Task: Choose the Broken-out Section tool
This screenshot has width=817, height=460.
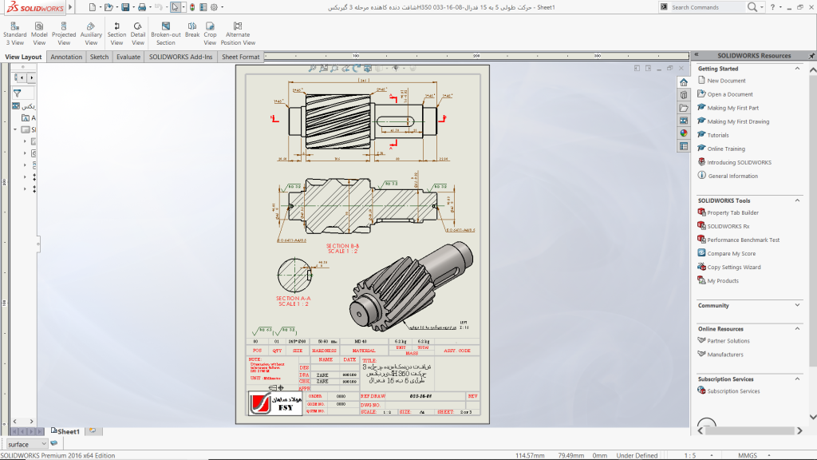Action: [x=165, y=33]
